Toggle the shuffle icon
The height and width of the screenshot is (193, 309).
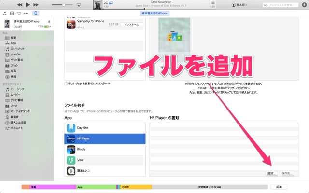click(x=106, y=3)
